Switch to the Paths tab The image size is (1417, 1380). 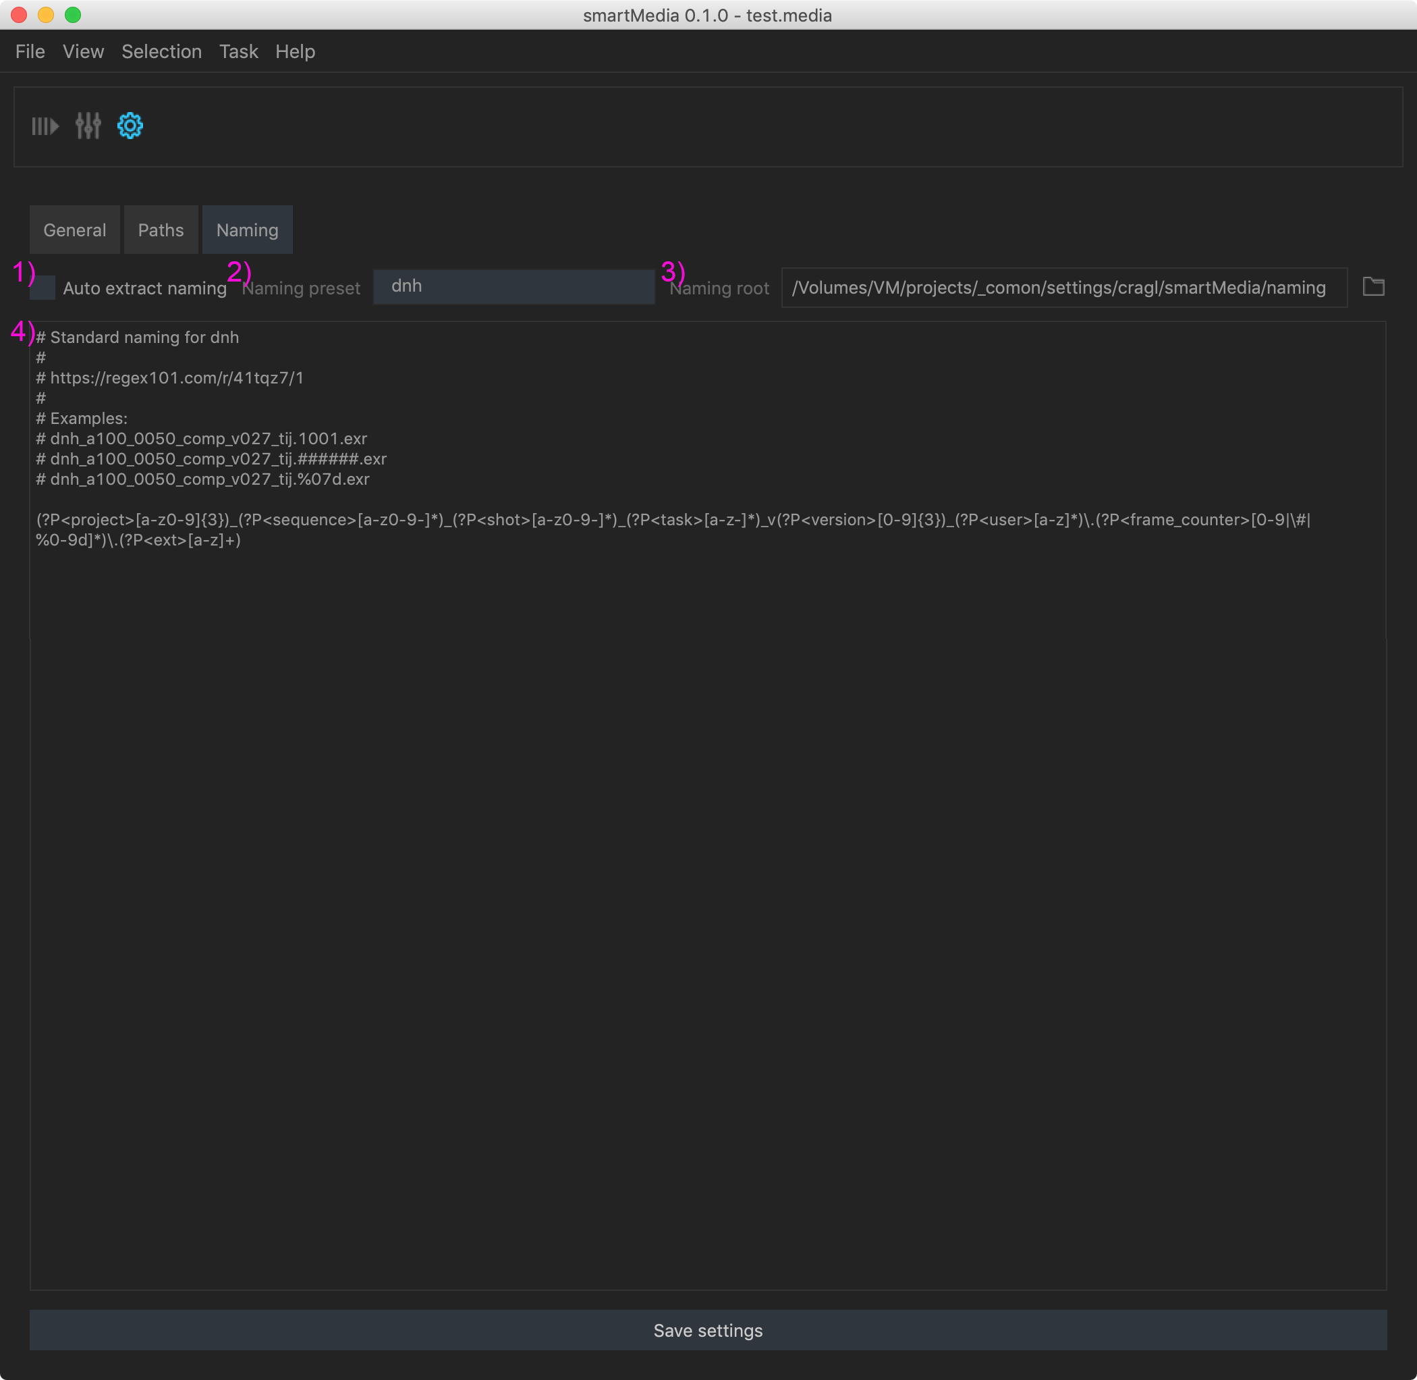[161, 230]
